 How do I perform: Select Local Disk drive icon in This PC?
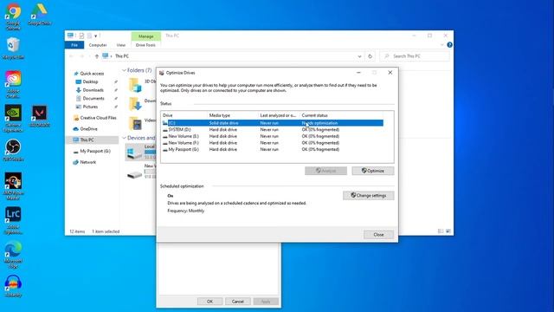[134, 153]
